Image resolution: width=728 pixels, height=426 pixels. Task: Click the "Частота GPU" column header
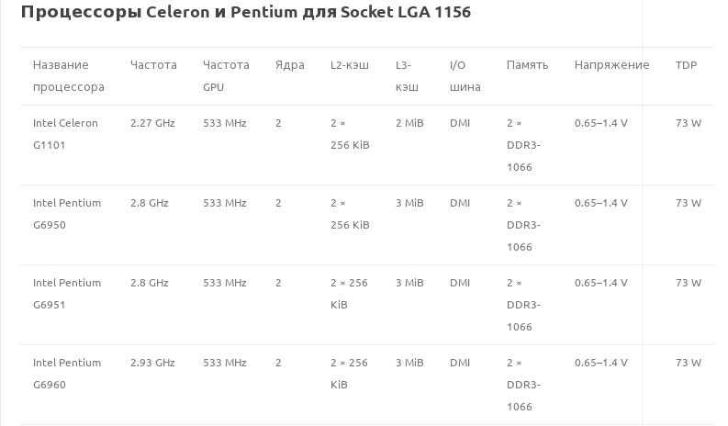pyautogui.click(x=226, y=76)
